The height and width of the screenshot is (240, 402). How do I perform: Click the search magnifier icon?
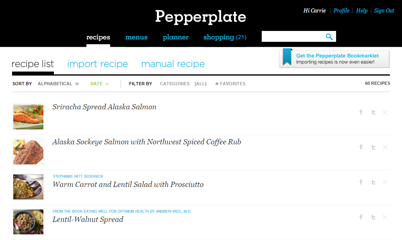tap(329, 37)
